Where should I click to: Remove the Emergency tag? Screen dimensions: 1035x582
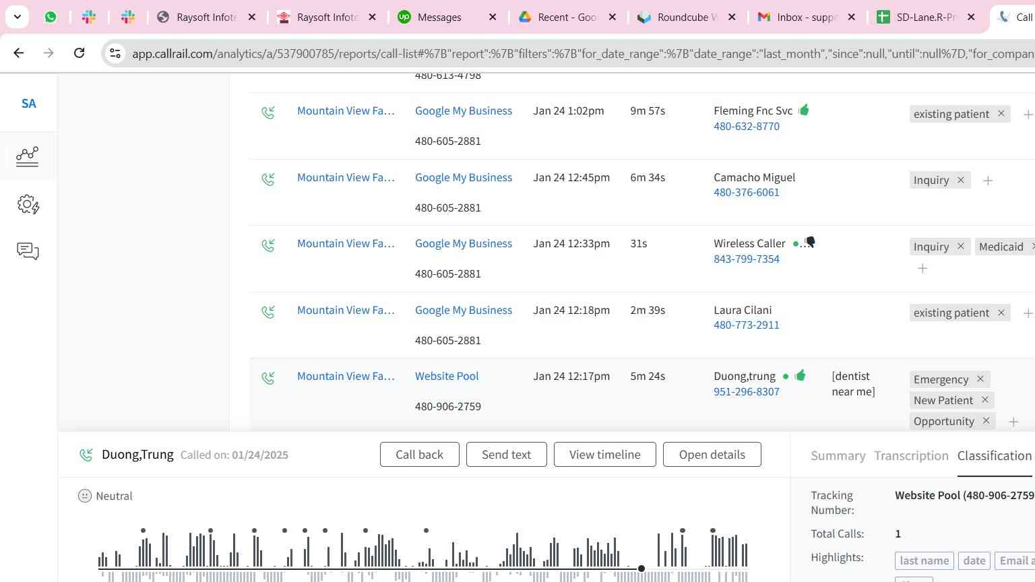point(980,379)
